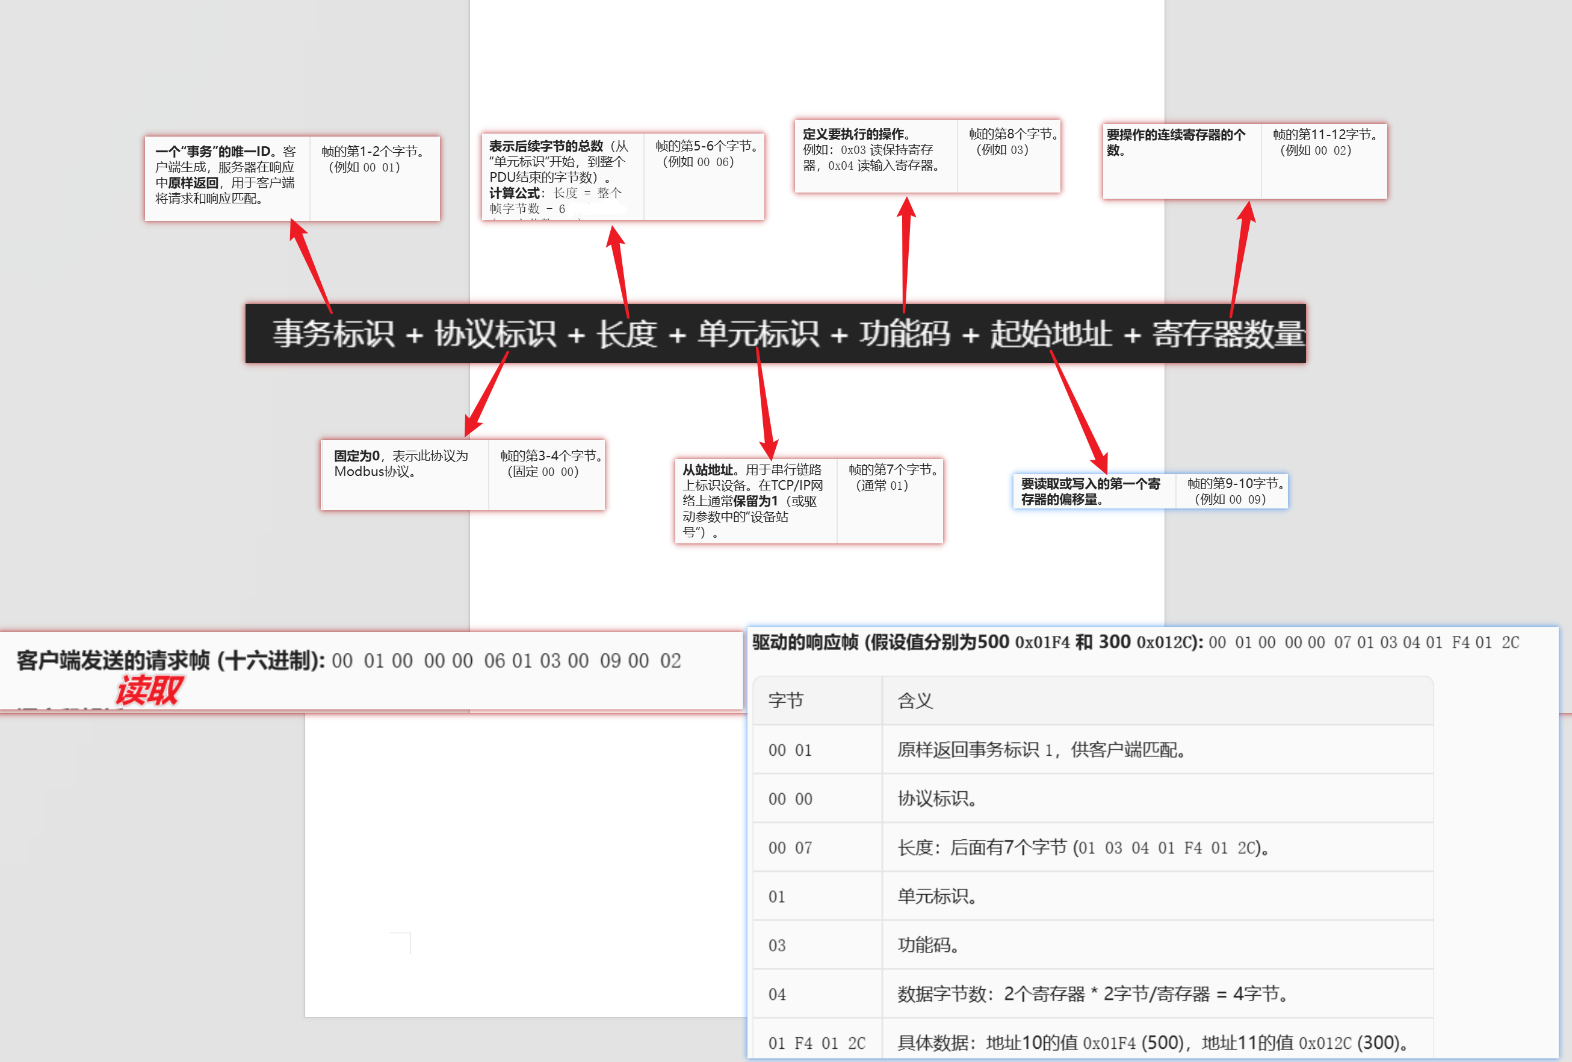Click the 固定为0 Modbus protocol box
Screen dimensions: 1572x1062
point(462,474)
